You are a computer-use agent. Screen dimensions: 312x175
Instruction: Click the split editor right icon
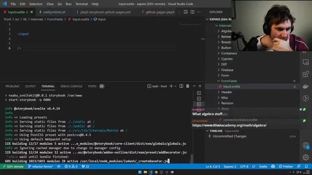coord(193,12)
